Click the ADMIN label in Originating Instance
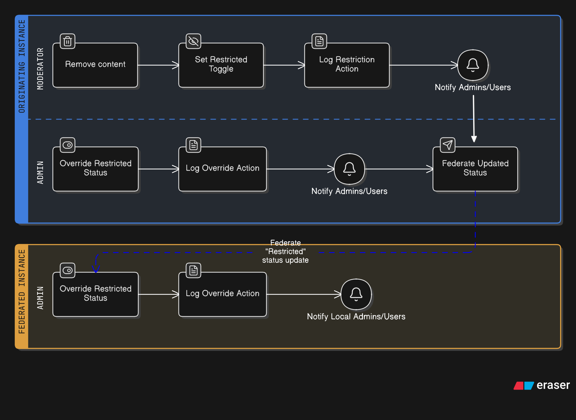This screenshot has width=576, height=420. coord(40,172)
